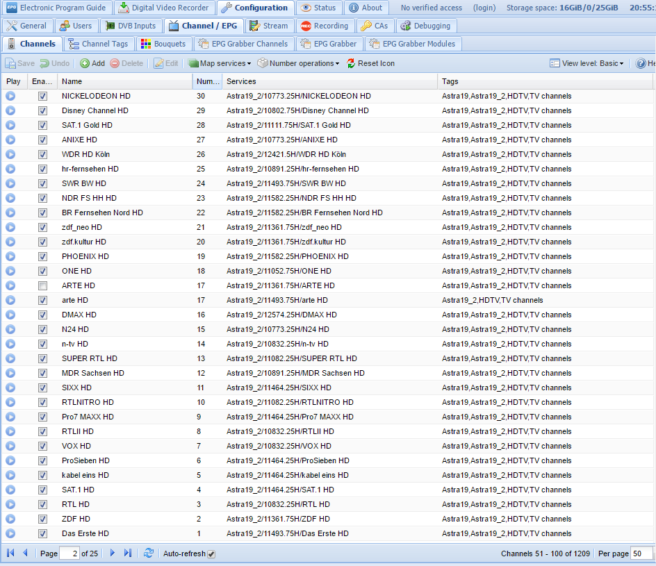656x566 pixels.
Task: Sort by the Services column header
Action: pyautogui.click(x=329, y=81)
